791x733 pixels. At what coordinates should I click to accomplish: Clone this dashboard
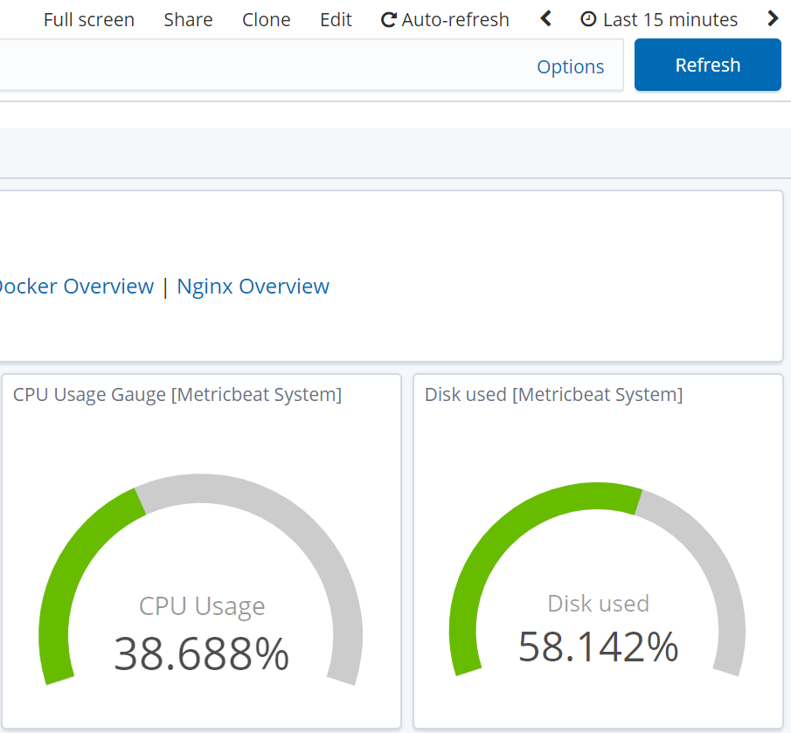click(267, 19)
